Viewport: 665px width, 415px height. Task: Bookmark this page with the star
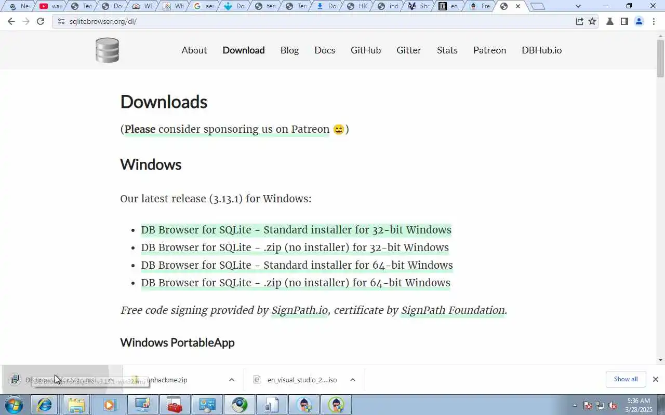pos(592,21)
